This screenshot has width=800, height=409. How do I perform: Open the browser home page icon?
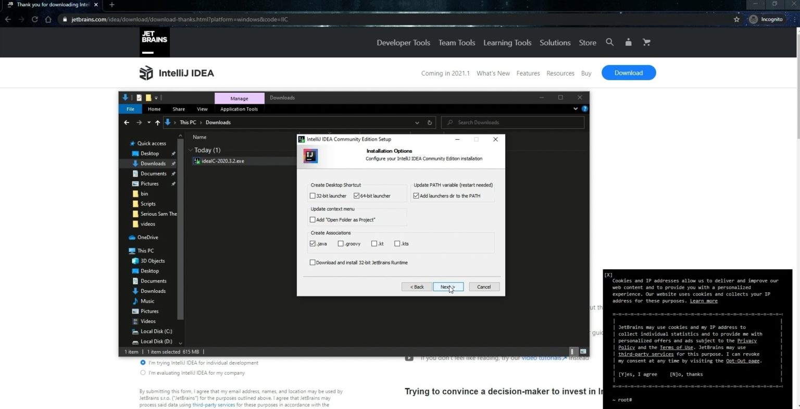coord(48,19)
